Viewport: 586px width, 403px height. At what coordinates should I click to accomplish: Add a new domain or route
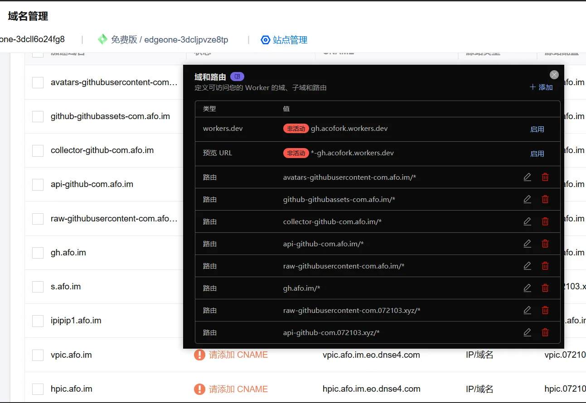tap(541, 87)
